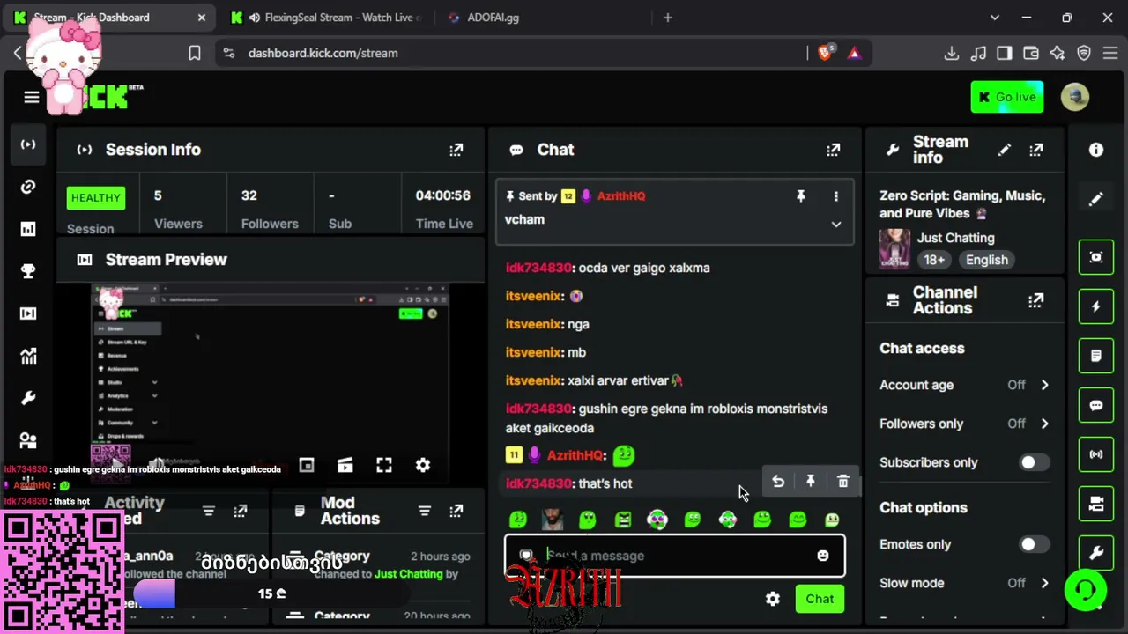Pop out the Chat panel
Image resolution: width=1128 pixels, height=634 pixels.
(x=833, y=150)
